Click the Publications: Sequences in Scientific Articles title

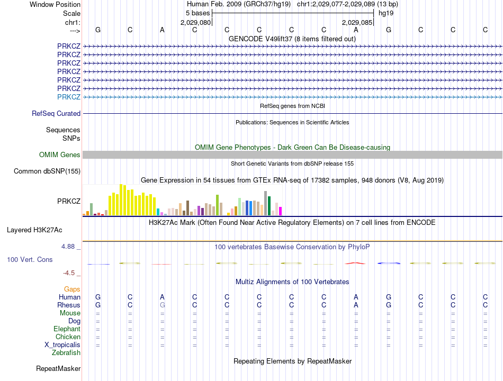[x=292, y=122]
